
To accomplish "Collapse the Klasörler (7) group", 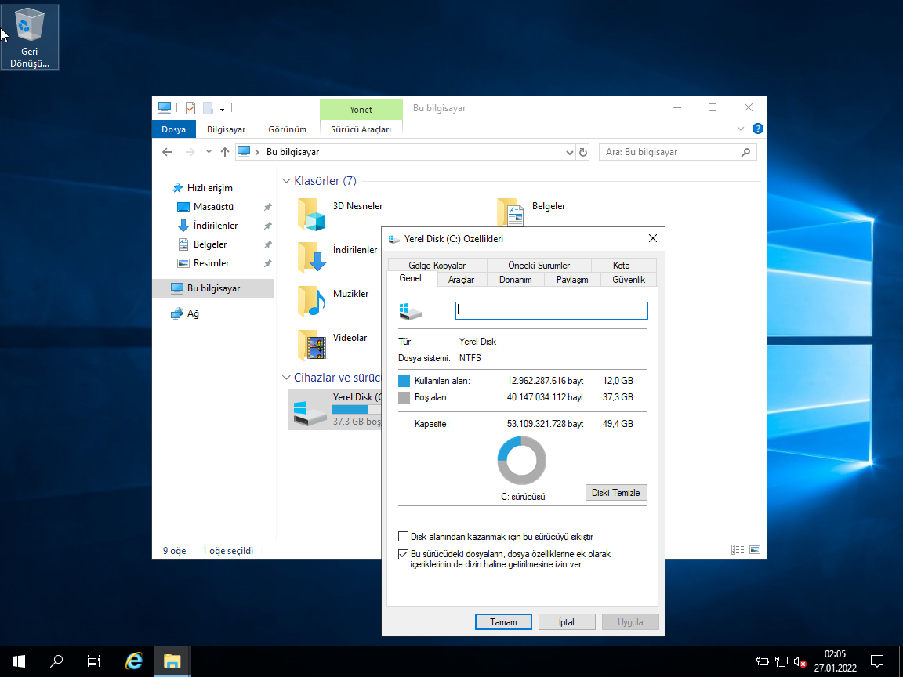I will pyautogui.click(x=286, y=181).
